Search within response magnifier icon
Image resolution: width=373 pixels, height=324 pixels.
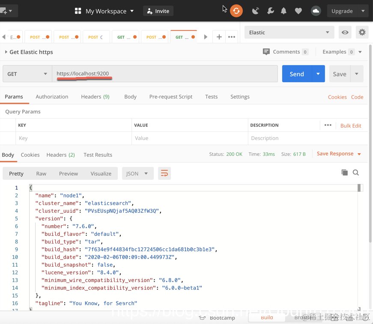tap(355, 172)
